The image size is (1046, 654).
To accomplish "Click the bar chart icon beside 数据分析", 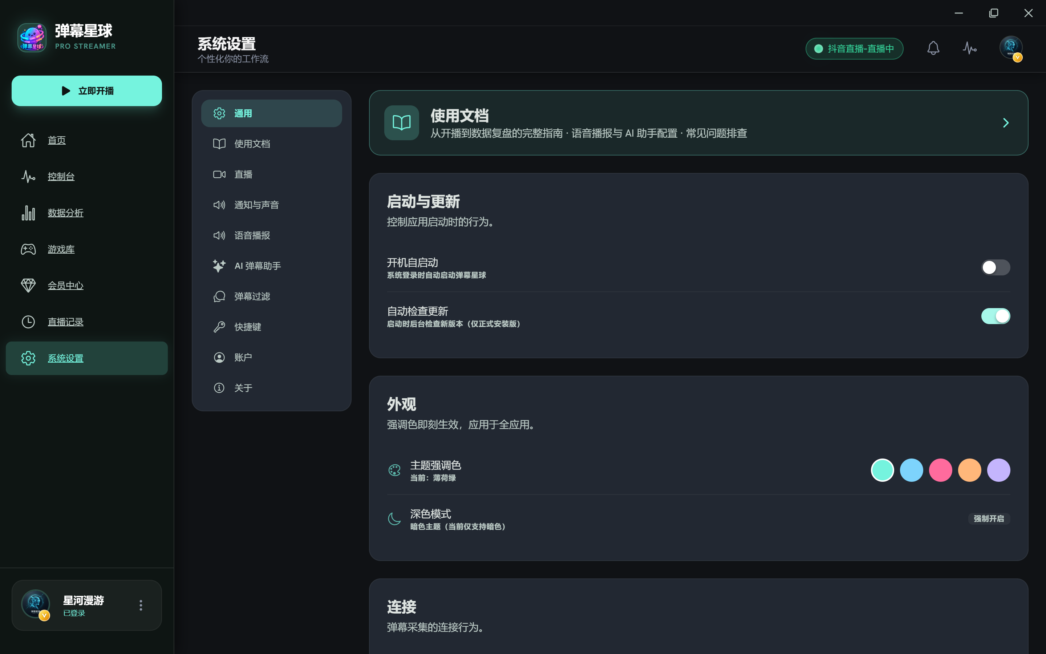I will click(29, 213).
